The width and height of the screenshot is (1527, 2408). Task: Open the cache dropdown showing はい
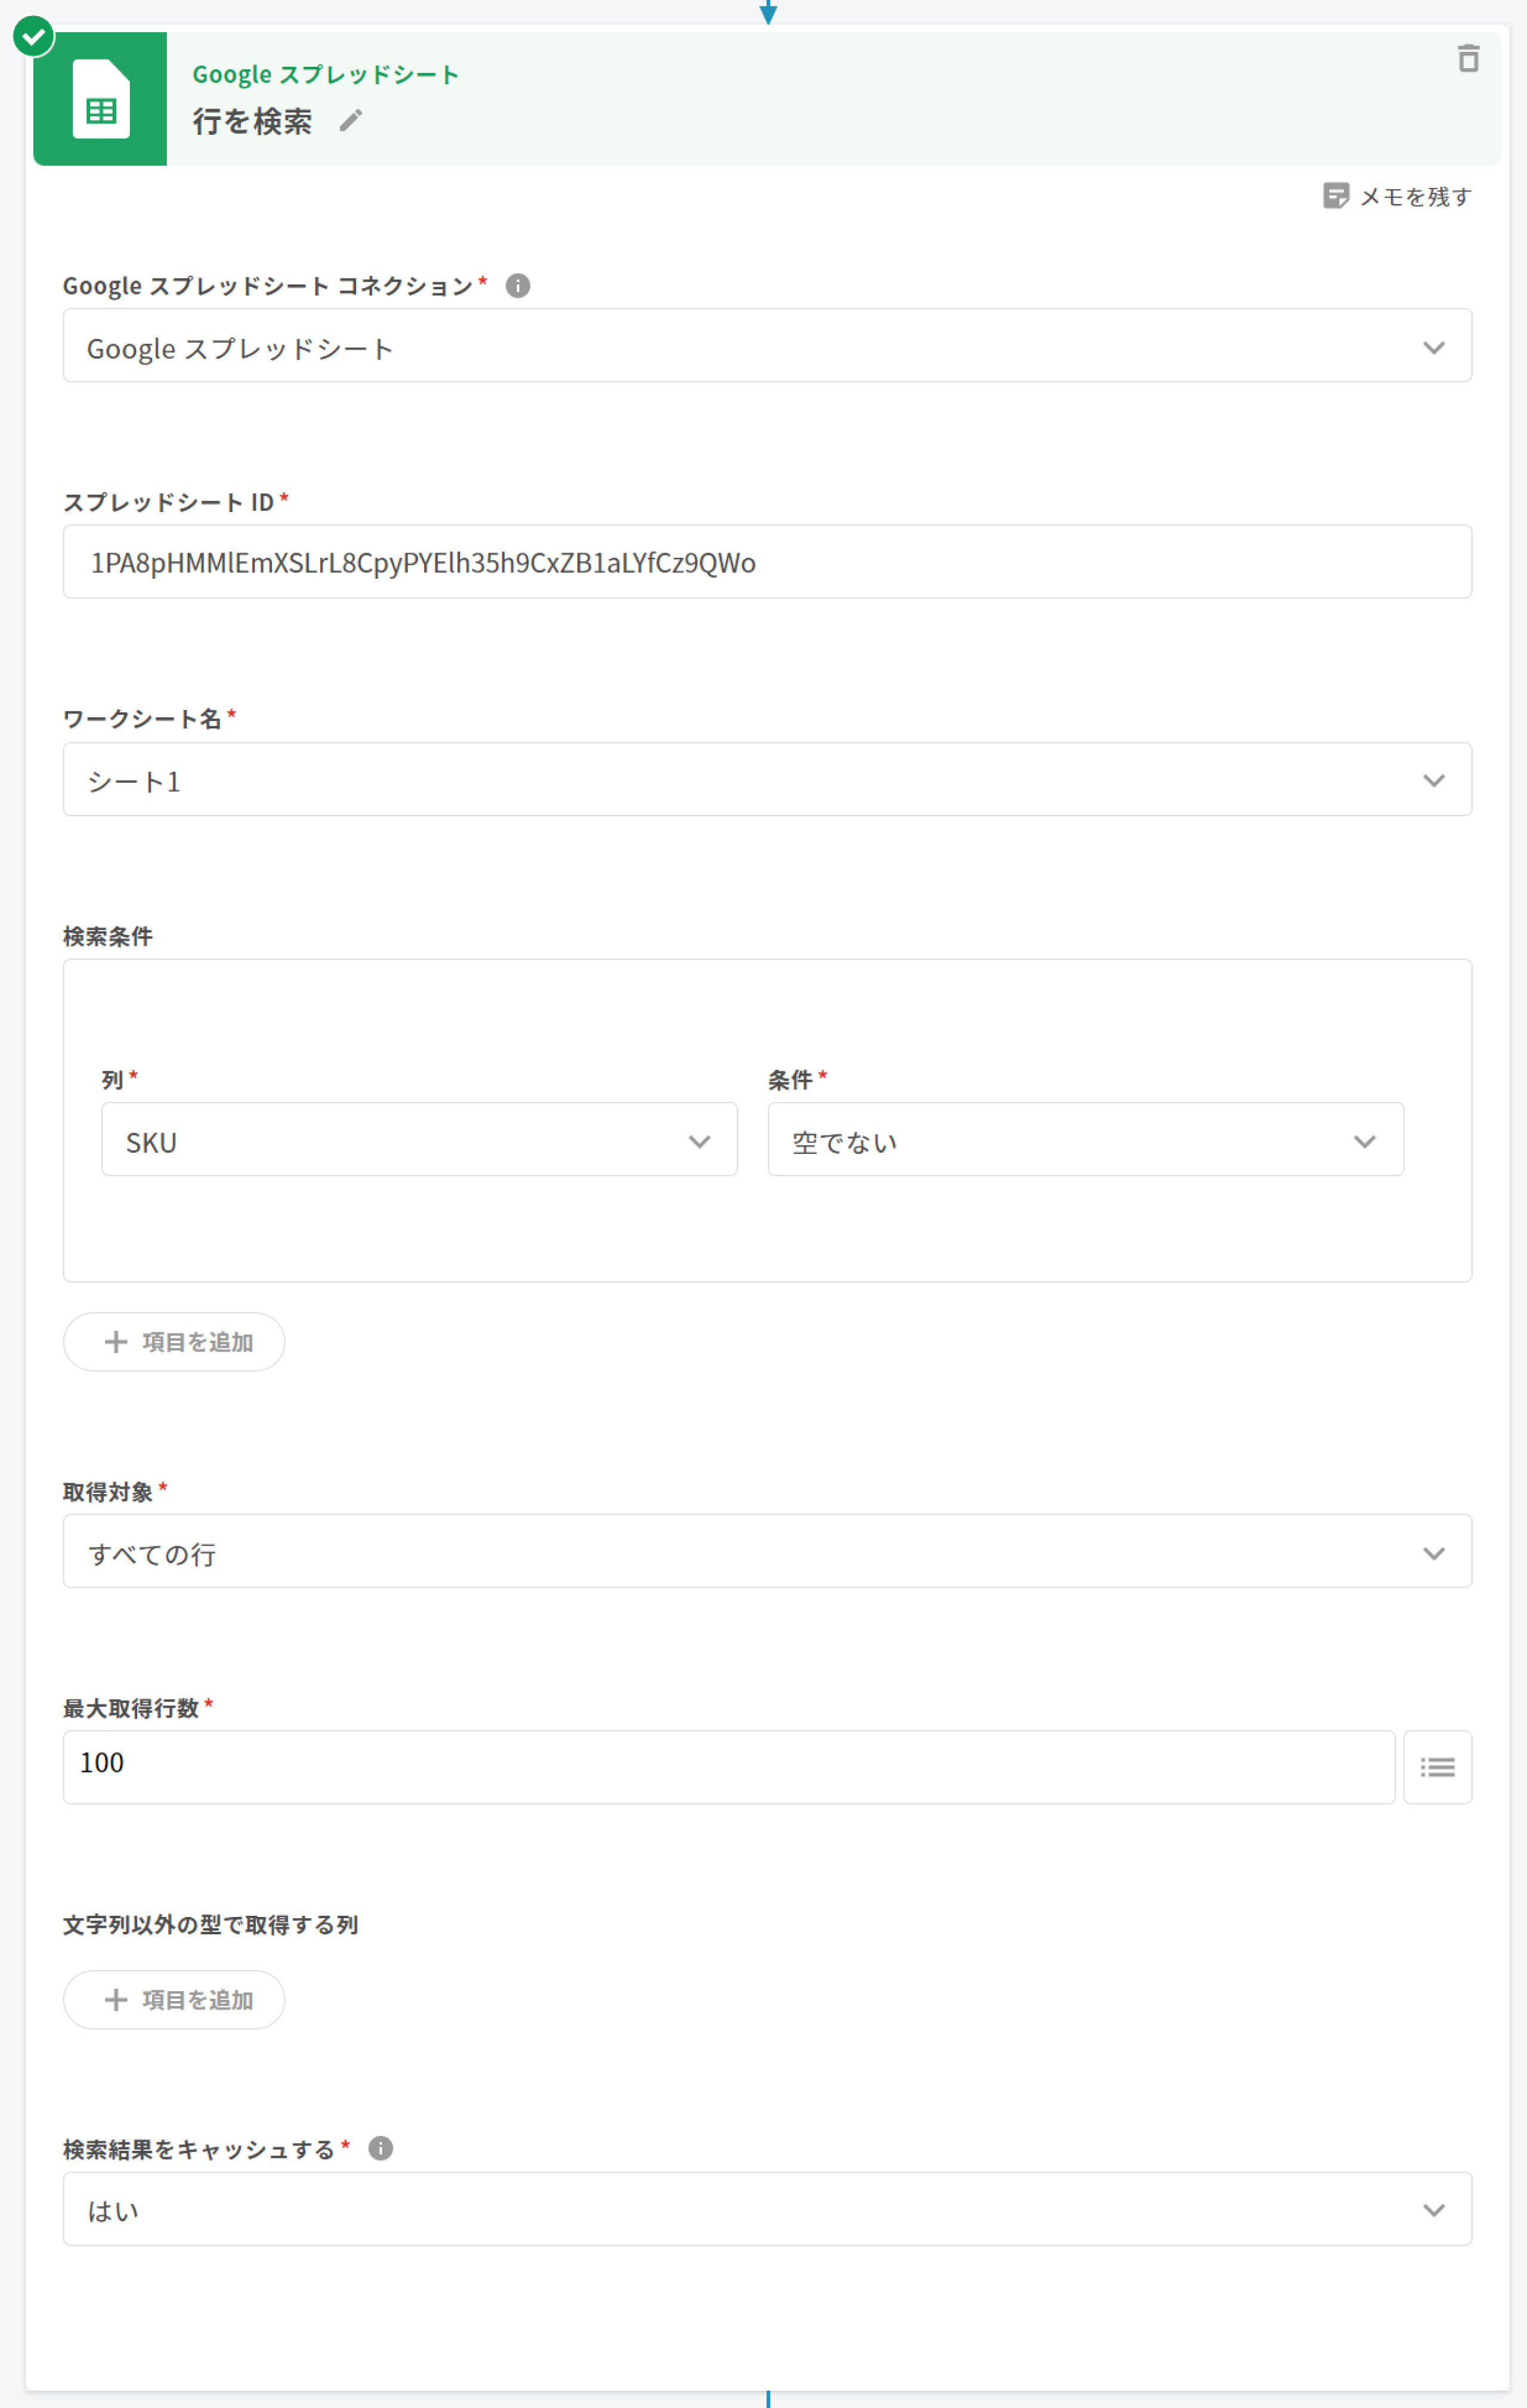click(766, 2209)
